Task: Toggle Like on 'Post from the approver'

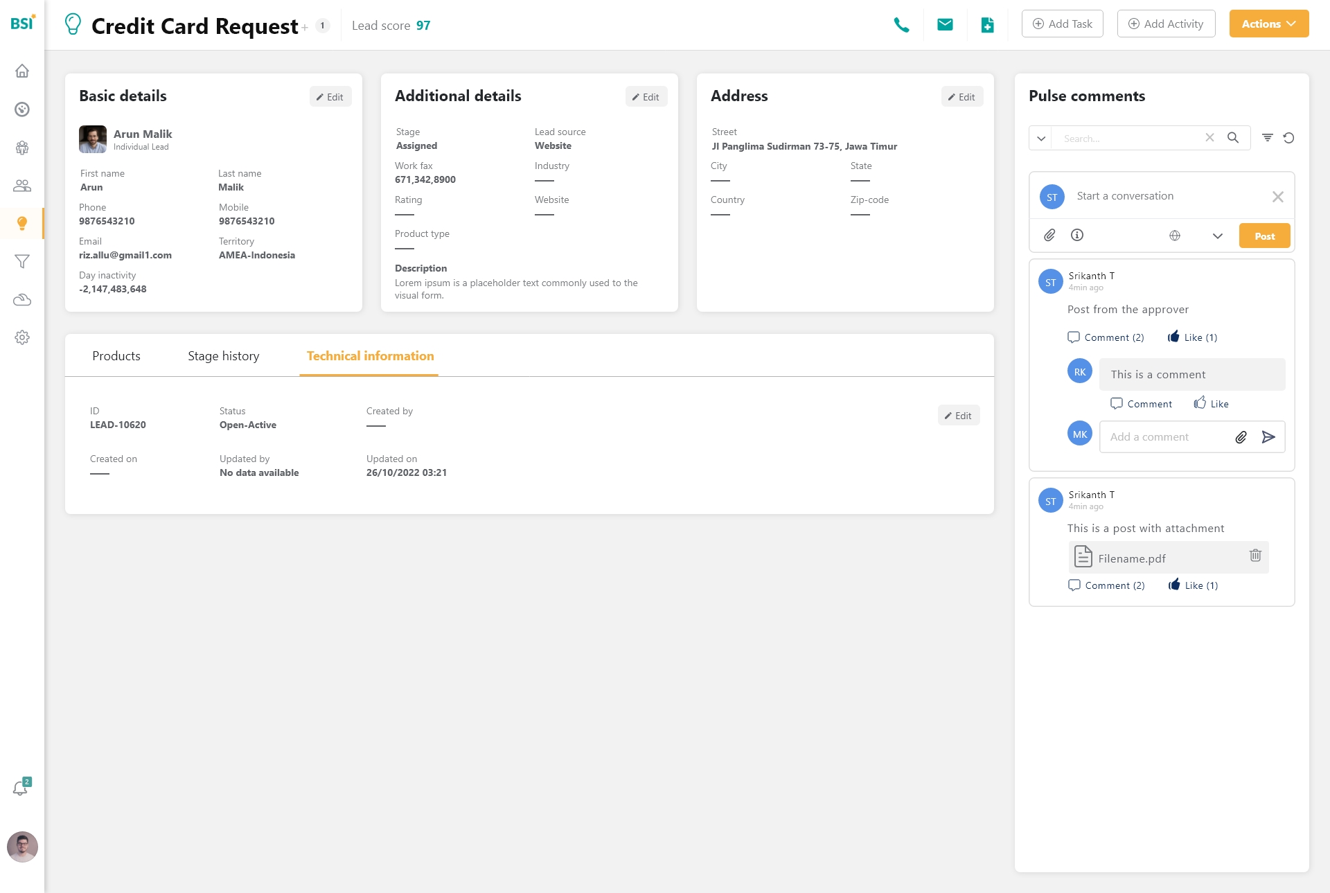Action: tap(1191, 337)
